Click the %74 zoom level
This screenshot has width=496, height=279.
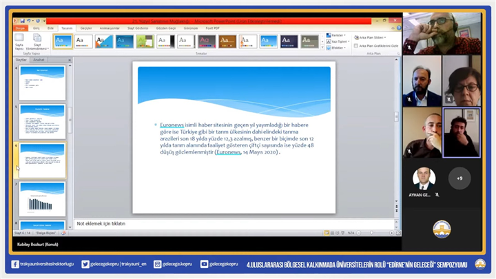pos(351,233)
